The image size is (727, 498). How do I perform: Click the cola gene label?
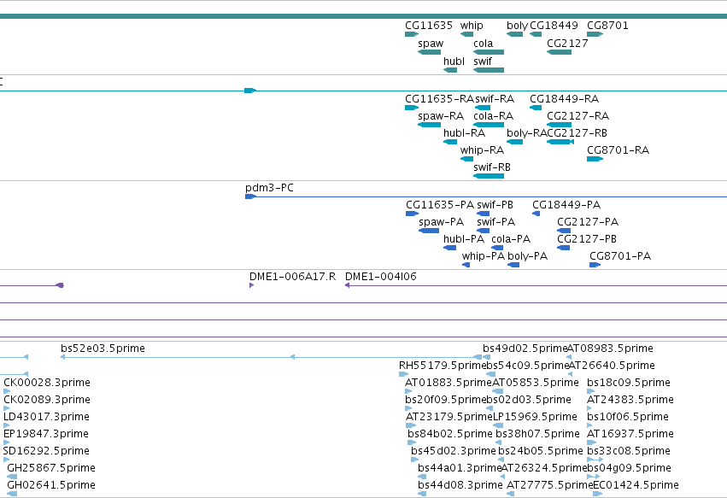[x=484, y=44]
